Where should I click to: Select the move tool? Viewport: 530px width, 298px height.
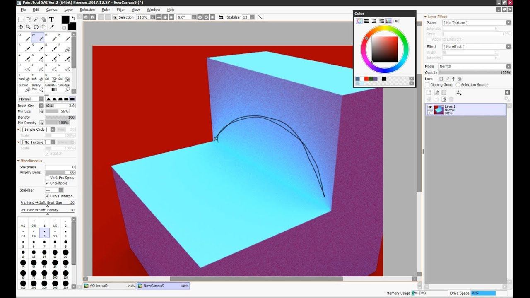click(21, 27)
